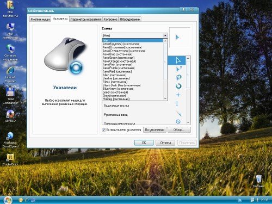Open Сетевое окружение desktop icon
Image resolution: width=272 pixels, height=204 pixels.
tap(10, 52)
